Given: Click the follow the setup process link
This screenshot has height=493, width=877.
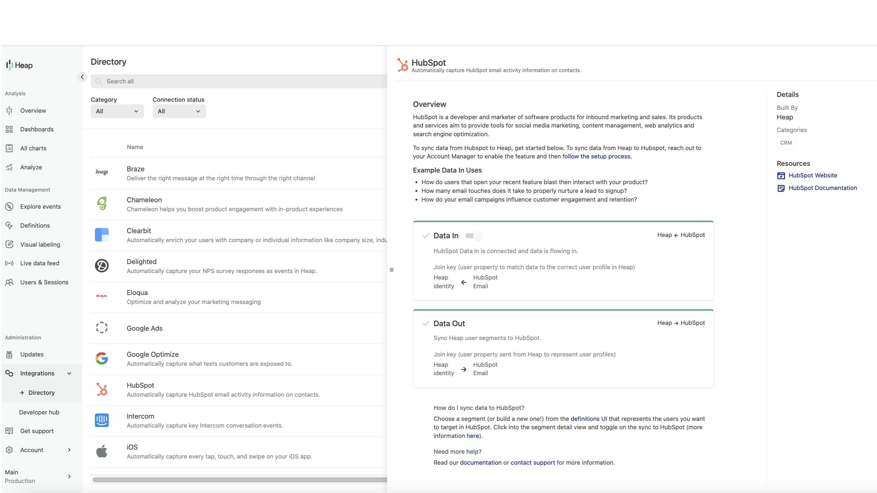Looking at the screenshot, I should [x=596, y=156].
